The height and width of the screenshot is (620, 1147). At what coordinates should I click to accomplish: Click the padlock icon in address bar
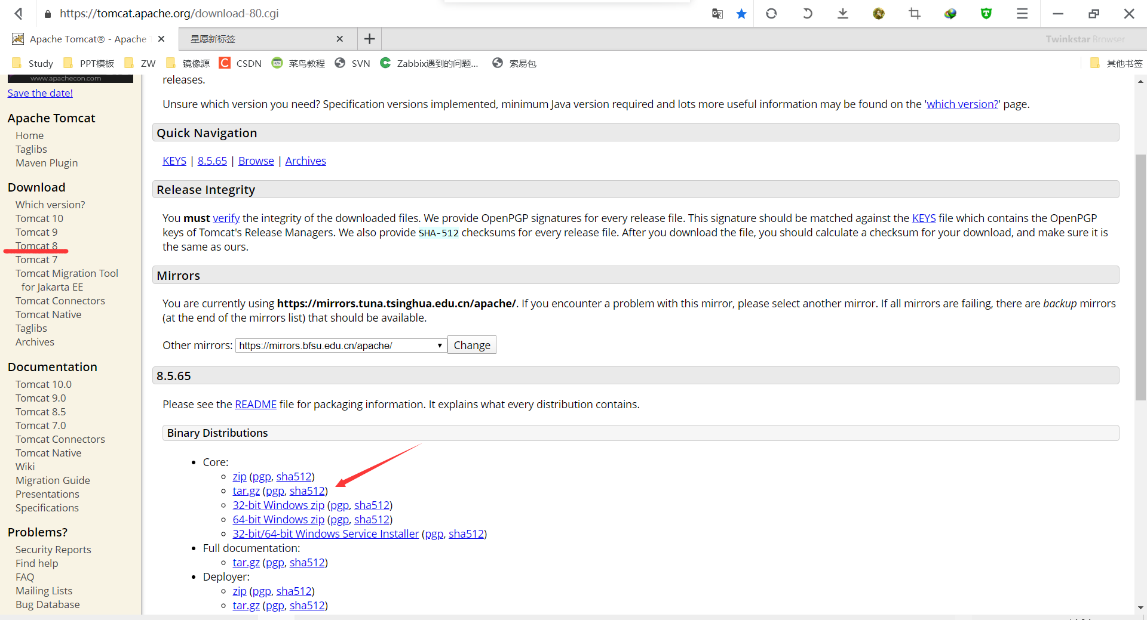click(x=48, y=13)
